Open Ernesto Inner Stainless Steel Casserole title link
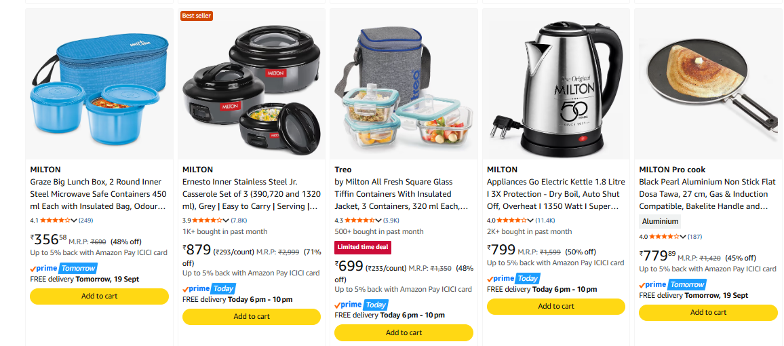The image size is (784, 346). pyautogui.click(x=251, y=194)
